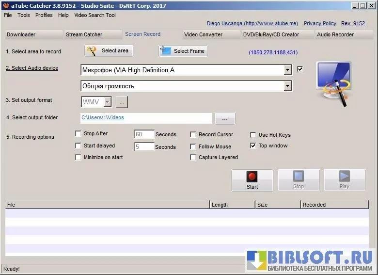The width and height of the screenshot is (378, 275).
Task: Open the Общая громкость dropdown list
Action: [288, 86]
